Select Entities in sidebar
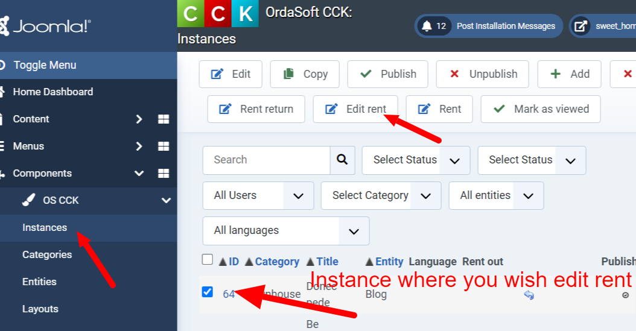This screenshot has height=331, width=636. tap(39, 282)
